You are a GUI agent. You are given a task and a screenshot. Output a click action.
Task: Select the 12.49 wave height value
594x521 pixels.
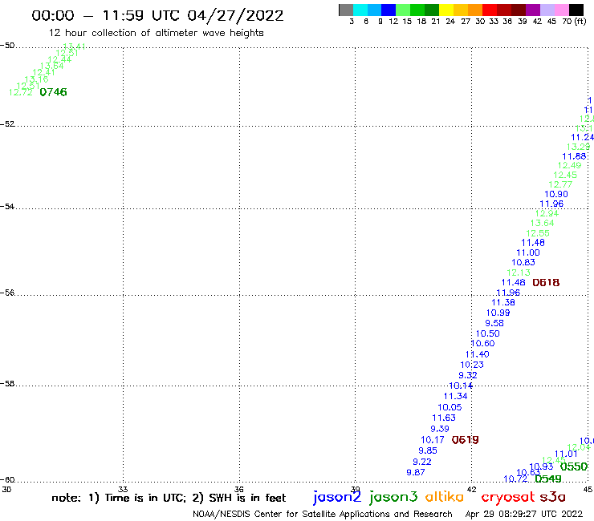569,165
